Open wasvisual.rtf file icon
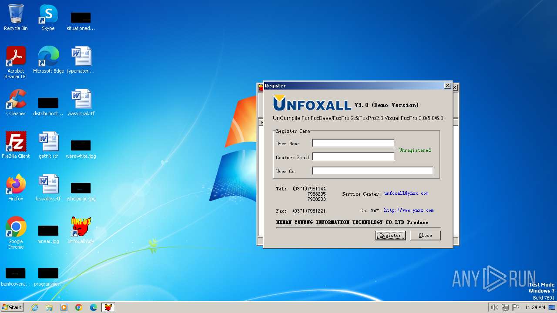This screenshot has height=313, width=557. point(81,103)
